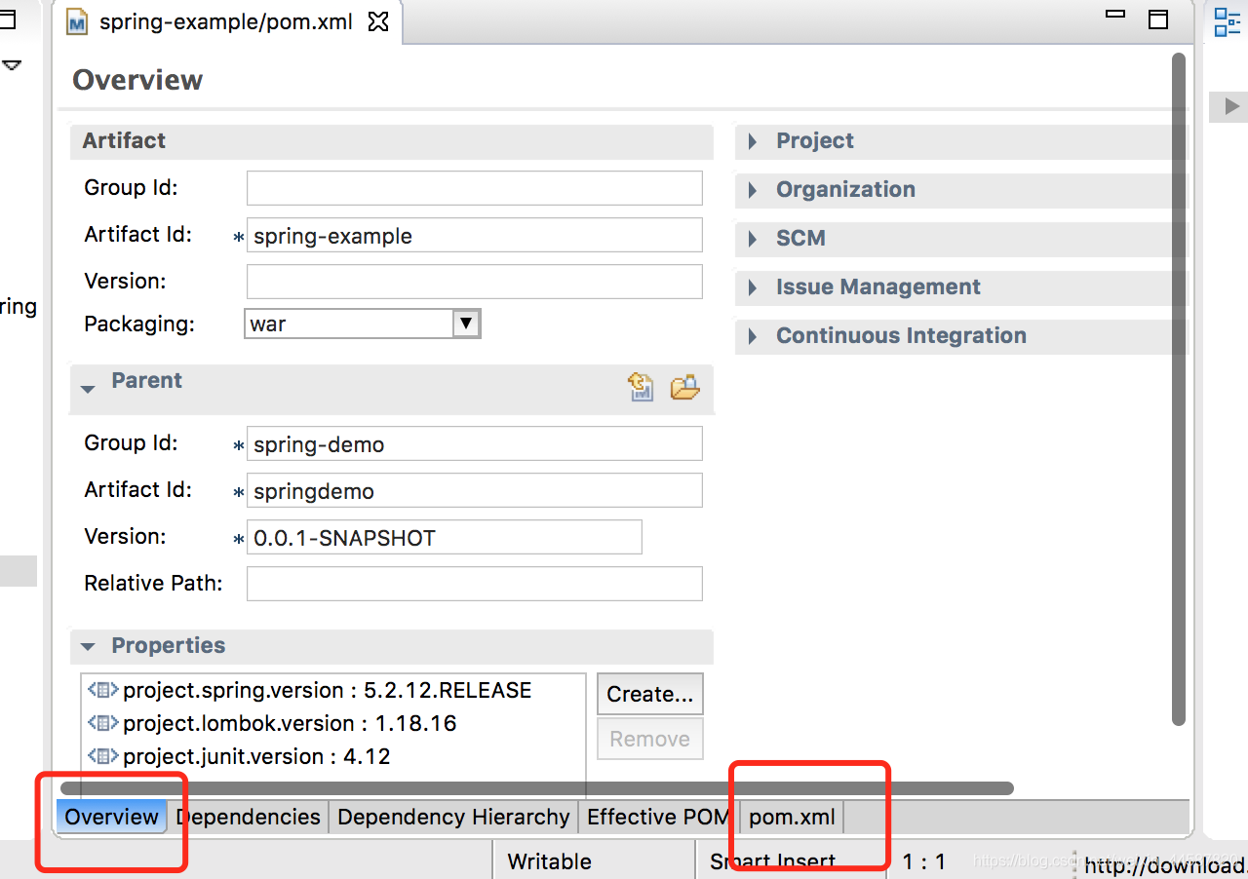Collapse the Parent section

coord(88,388)
